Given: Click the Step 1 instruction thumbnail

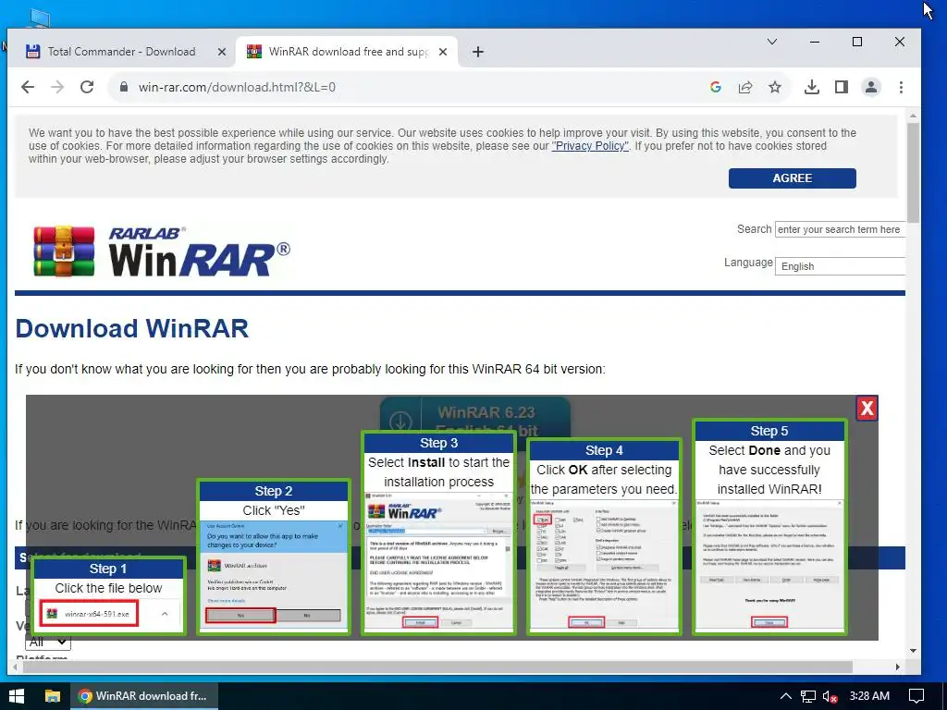Looking at the screenshot, I should [108, 595].
